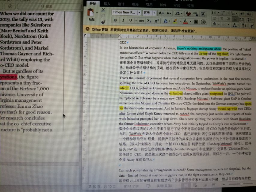The width and height of the screenshot is (256, 192).
Task: Switch to the 插入 ribbon tab
Action: click(x=107, y=4)
